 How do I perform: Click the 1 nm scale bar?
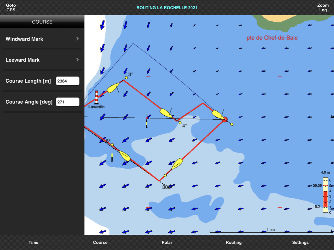[271, 231]
